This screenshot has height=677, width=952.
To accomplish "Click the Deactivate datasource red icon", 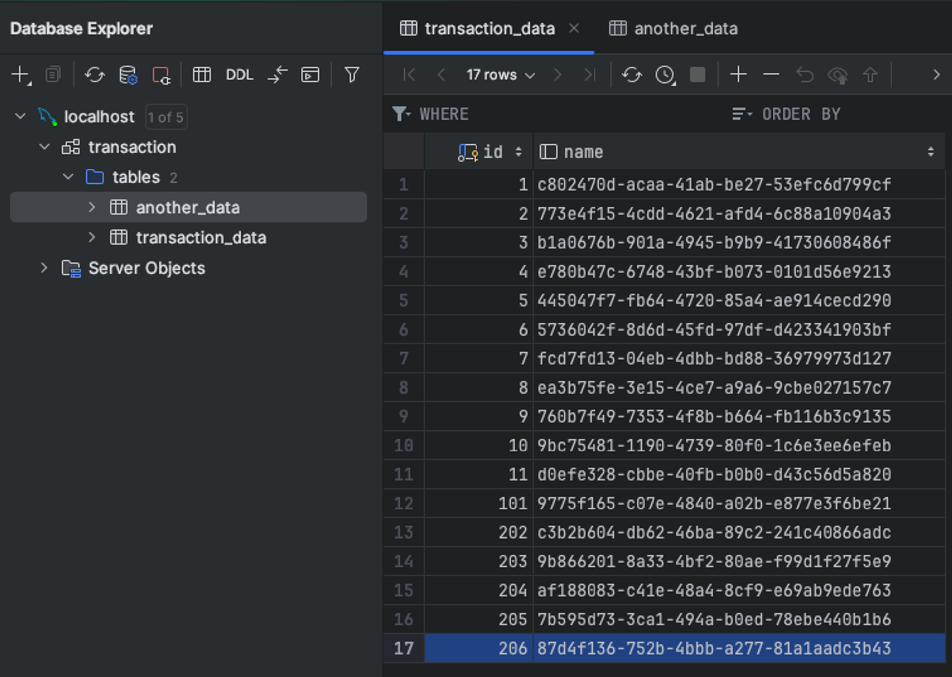I will click(x=161, y=75).
